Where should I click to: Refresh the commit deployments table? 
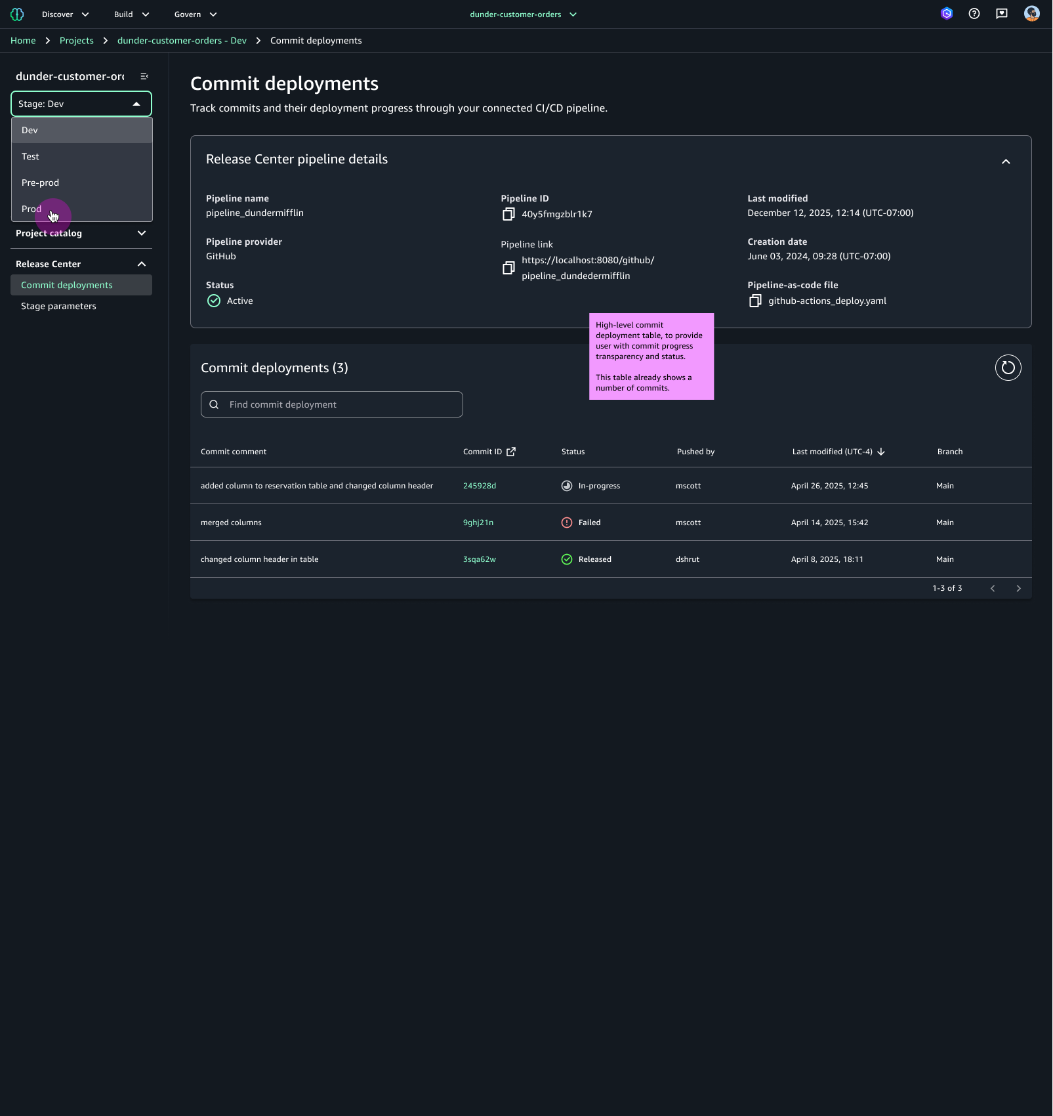point(1008,368)
